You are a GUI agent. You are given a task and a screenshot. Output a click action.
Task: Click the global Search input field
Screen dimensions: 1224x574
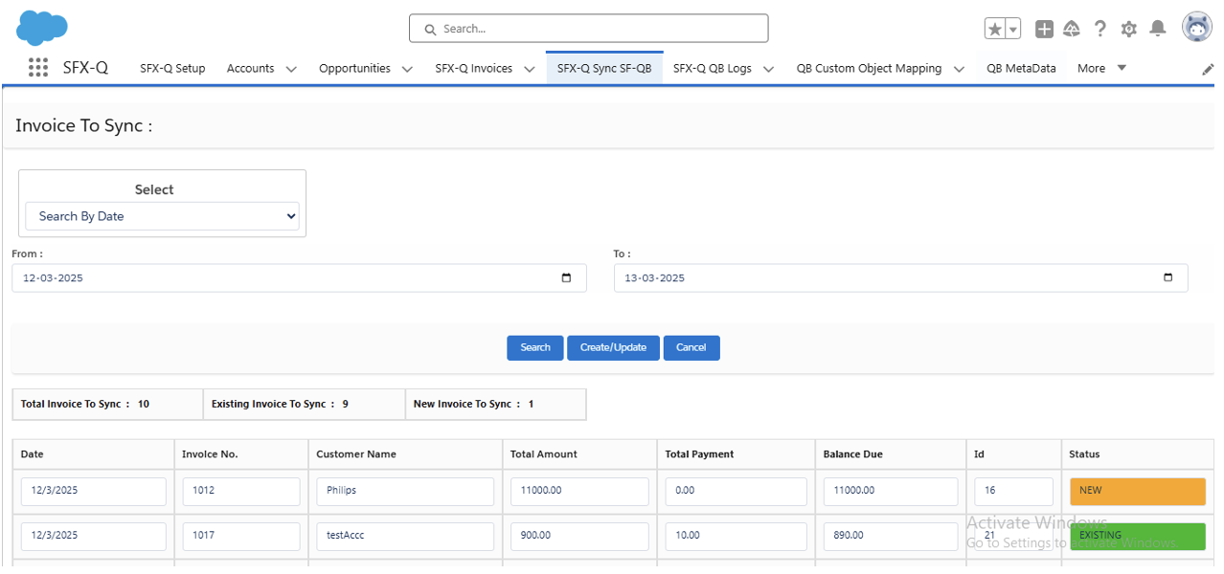tap(588, 29)
